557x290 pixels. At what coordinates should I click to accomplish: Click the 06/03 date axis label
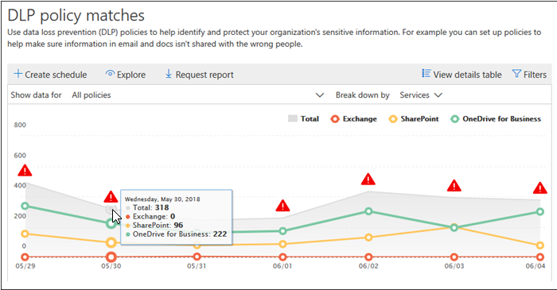454,266
